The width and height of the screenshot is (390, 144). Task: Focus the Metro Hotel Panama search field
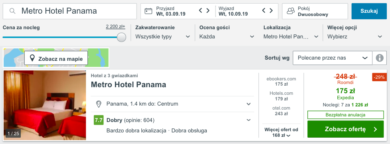(69, 11)
